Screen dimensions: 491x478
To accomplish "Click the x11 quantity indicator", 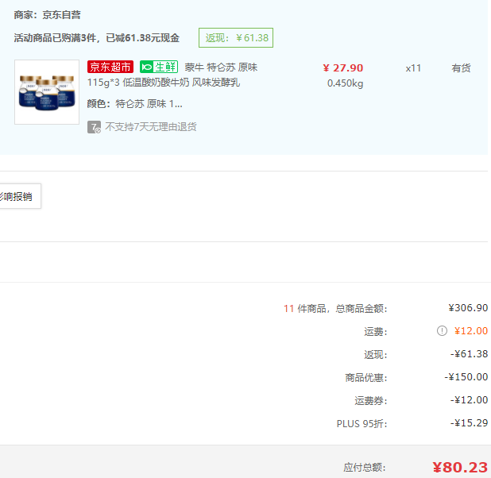I will click(x=413, y=68).
